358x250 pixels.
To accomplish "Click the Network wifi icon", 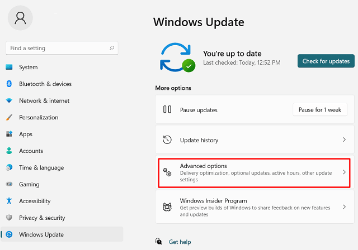I will click(9, 100).
